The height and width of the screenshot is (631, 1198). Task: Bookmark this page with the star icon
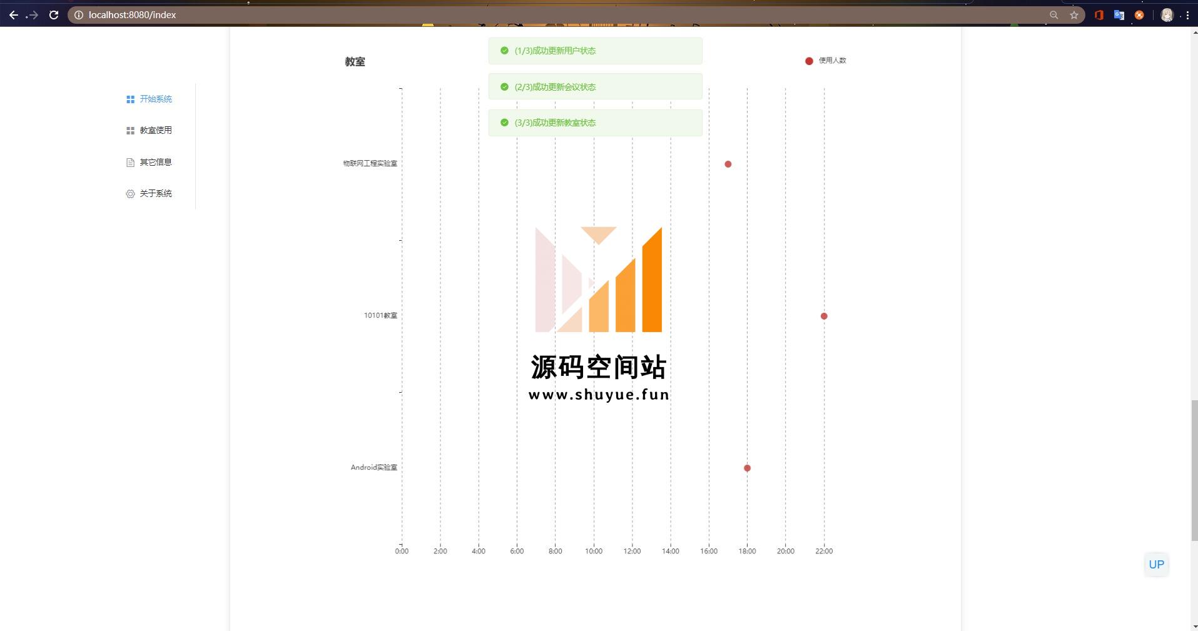1074,15
